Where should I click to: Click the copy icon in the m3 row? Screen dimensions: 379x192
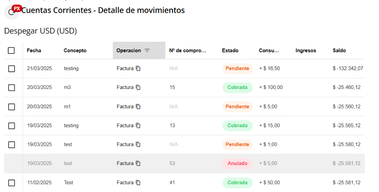(138, 87)
